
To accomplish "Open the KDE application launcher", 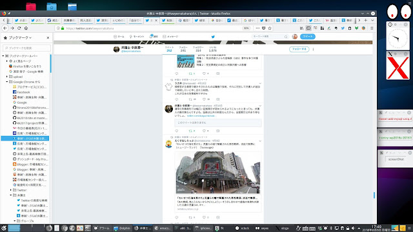I will 4,228.
